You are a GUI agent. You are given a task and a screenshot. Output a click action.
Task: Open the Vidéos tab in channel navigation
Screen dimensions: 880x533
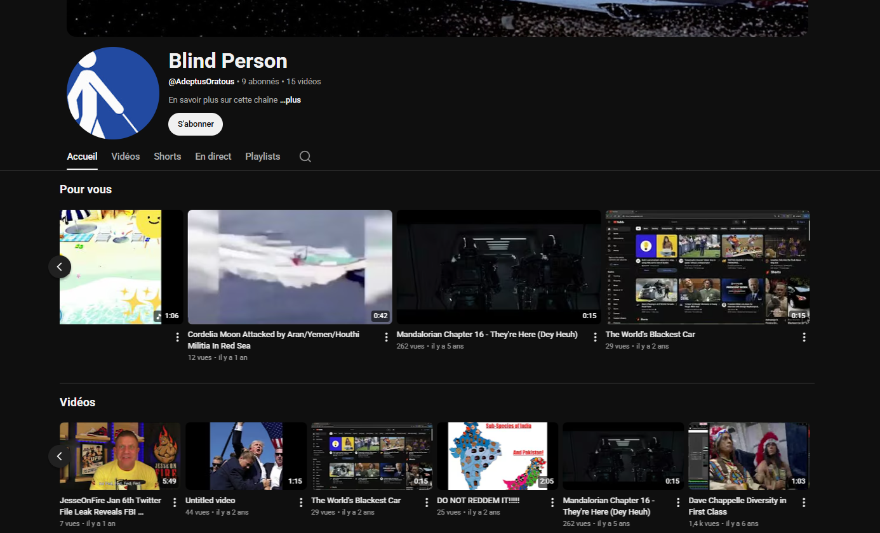click(x=126, y=157)
